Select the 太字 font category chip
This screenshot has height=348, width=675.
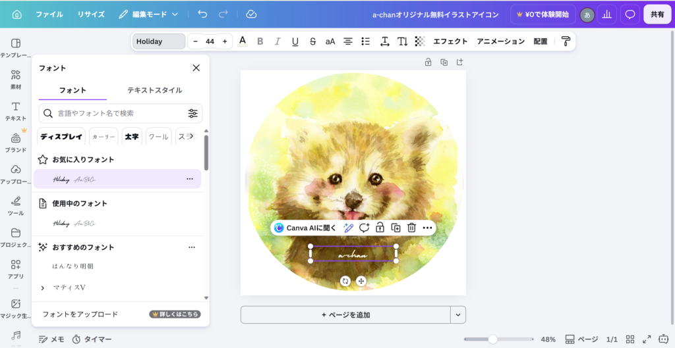pos(132,137)
